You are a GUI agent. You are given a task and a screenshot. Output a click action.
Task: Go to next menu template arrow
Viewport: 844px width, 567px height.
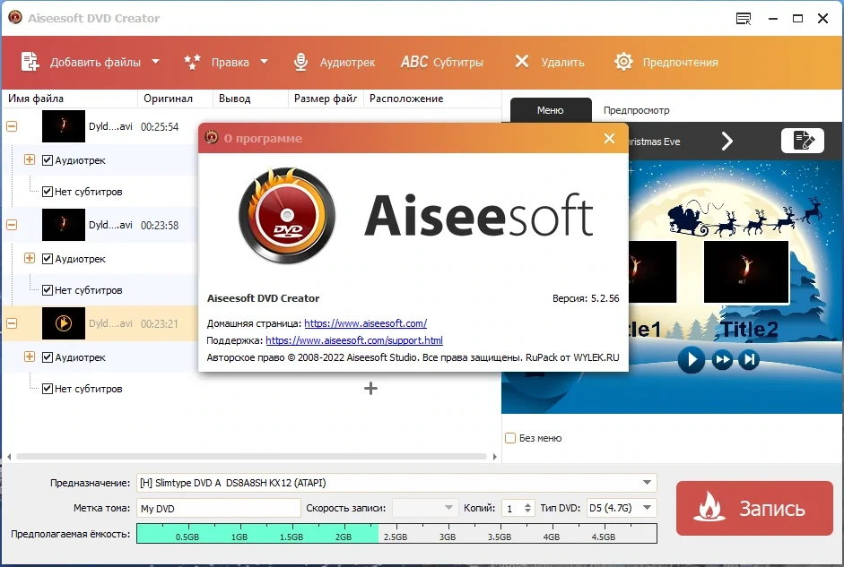pos(727,142)
